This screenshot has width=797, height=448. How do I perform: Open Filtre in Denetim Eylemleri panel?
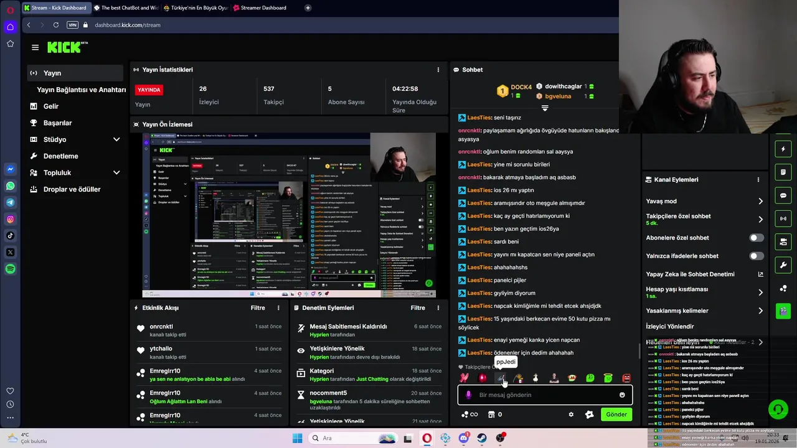(418, 308)
